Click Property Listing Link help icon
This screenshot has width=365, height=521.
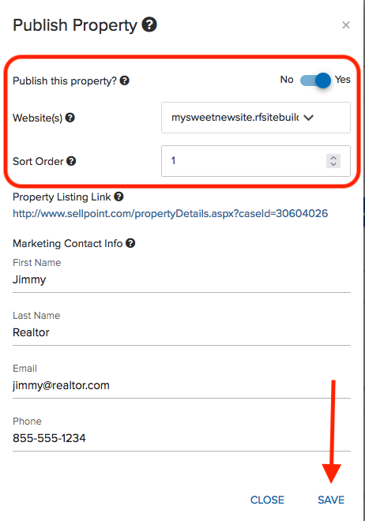(x=119, y=197)
